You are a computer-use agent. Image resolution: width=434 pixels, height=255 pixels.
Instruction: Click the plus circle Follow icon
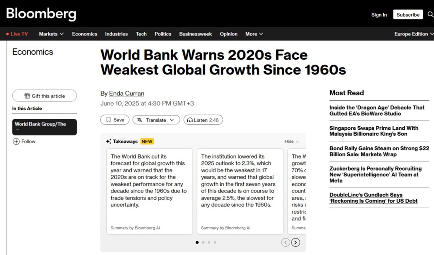(x=16, y=142)
